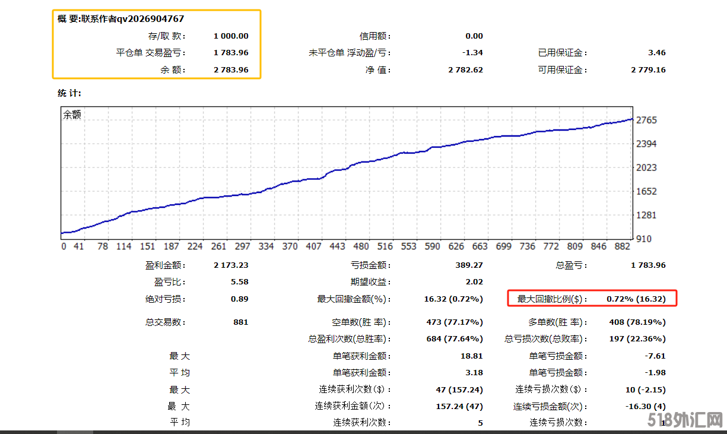Click the '统 计:' section heading

[69, 93]
